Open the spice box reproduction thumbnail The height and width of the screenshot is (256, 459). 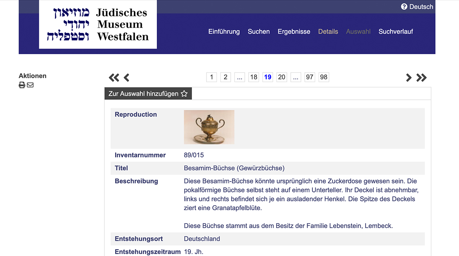point(209,127)
